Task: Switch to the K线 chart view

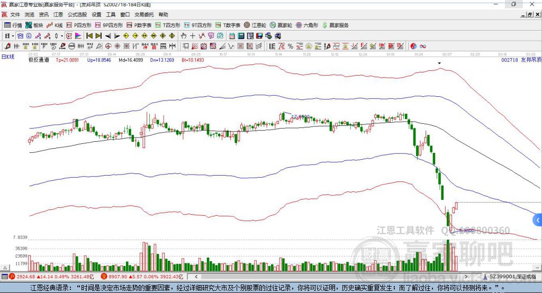Action: (x=55, y=25)
